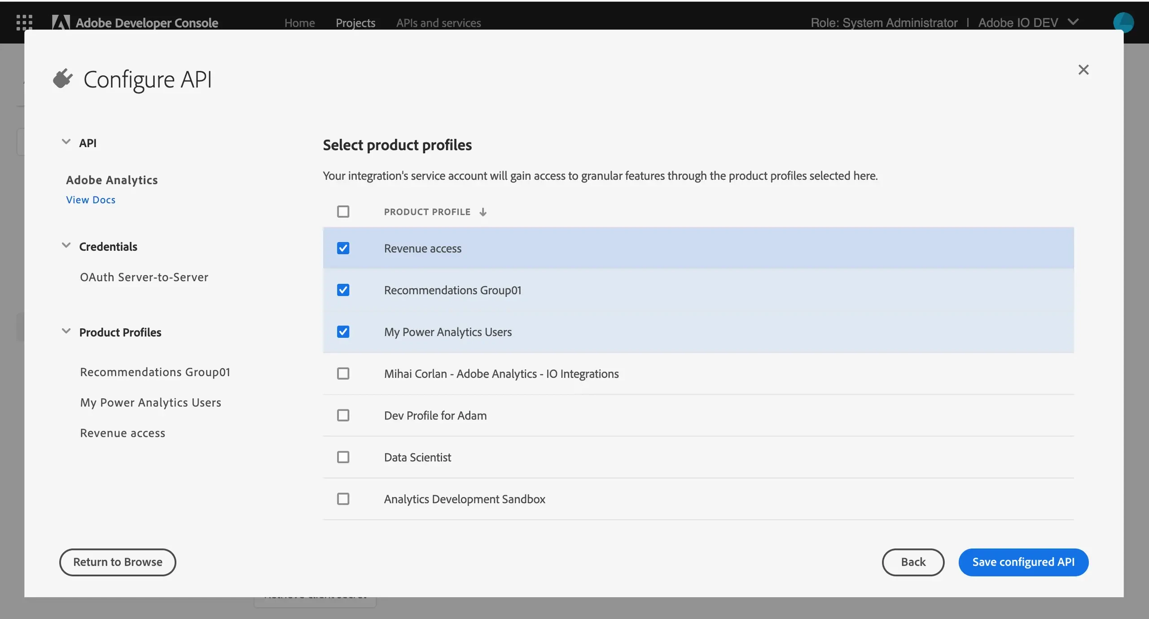Click the Return to Browse button

[118, 562]
